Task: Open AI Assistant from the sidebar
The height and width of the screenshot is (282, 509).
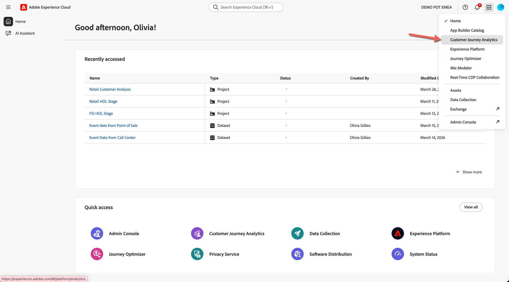Action: pos(20,33)
